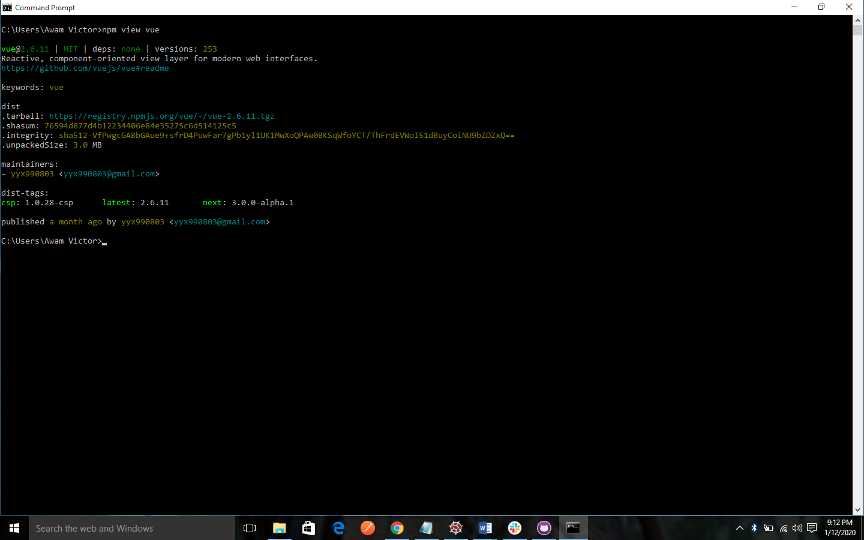The image size is (864, 540).
Task: Open the purple GitHub Desktop cat icon
Action: (x=544, y=528)
